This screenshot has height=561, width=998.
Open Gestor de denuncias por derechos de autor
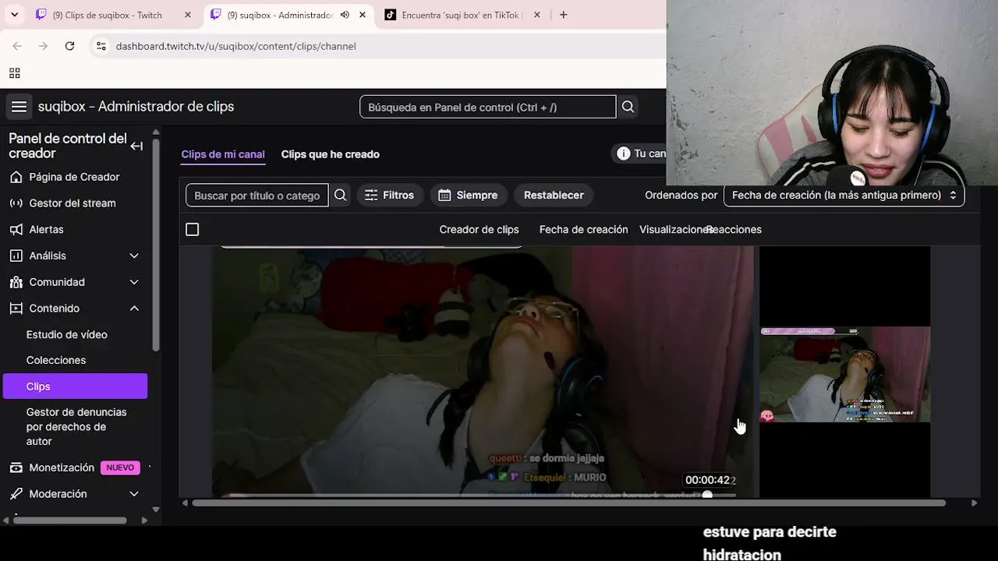point(76,426)
